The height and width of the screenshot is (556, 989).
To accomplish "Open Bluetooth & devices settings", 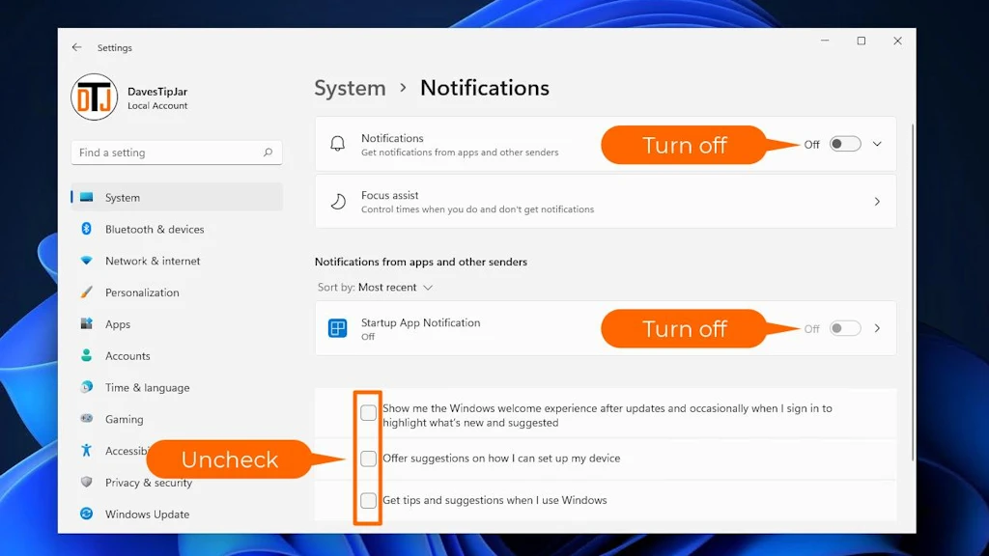I will click(177, 229).
